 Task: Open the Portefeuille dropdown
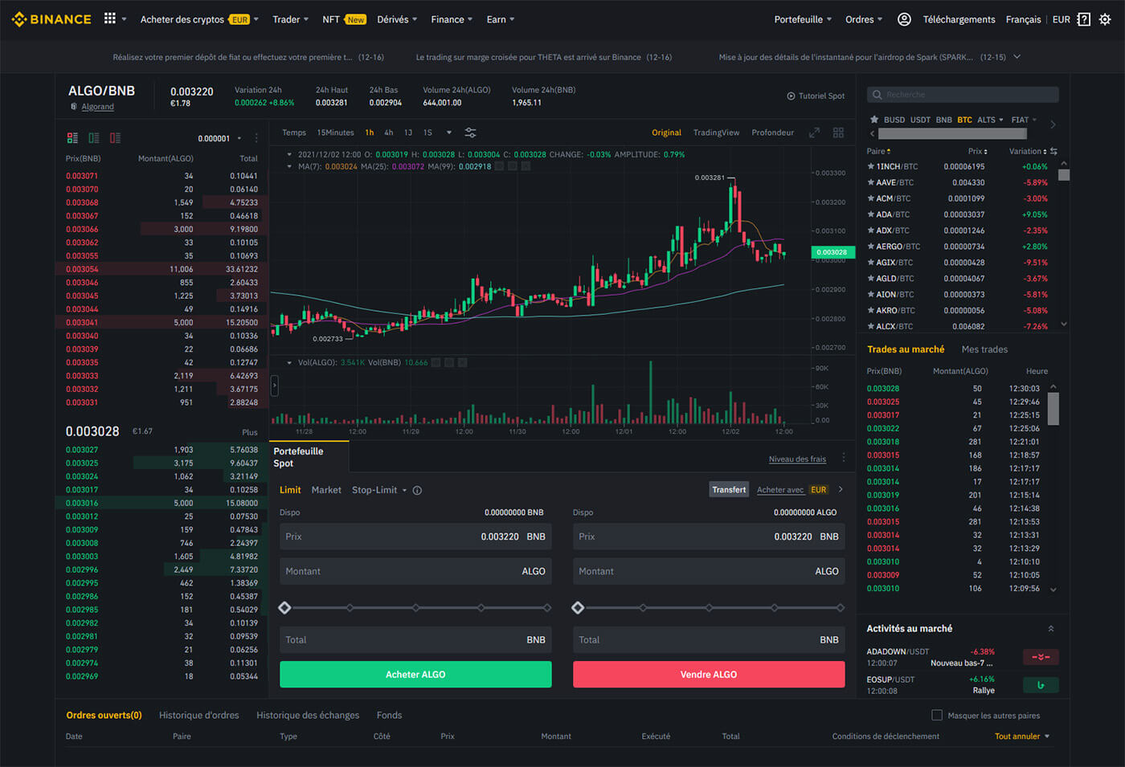pyautogui.click(x=803, y=19)
